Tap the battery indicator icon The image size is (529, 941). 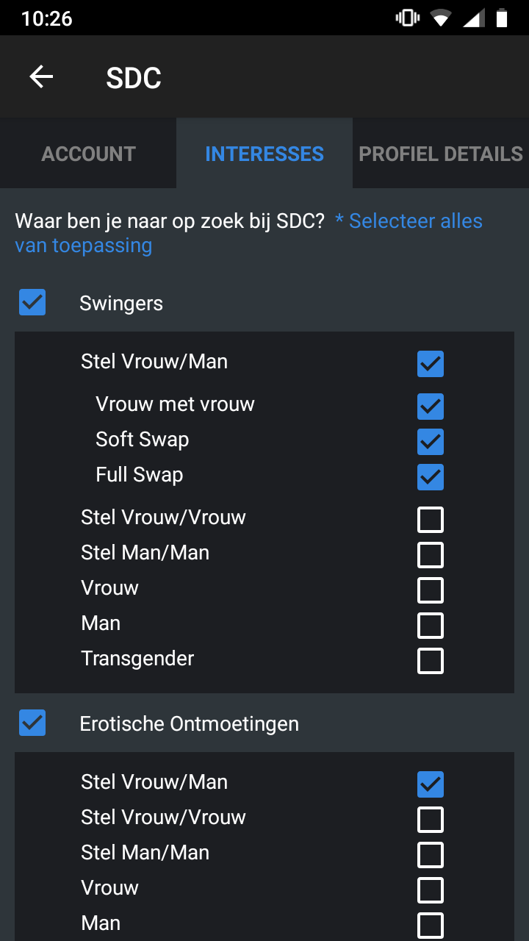[504, 18]
